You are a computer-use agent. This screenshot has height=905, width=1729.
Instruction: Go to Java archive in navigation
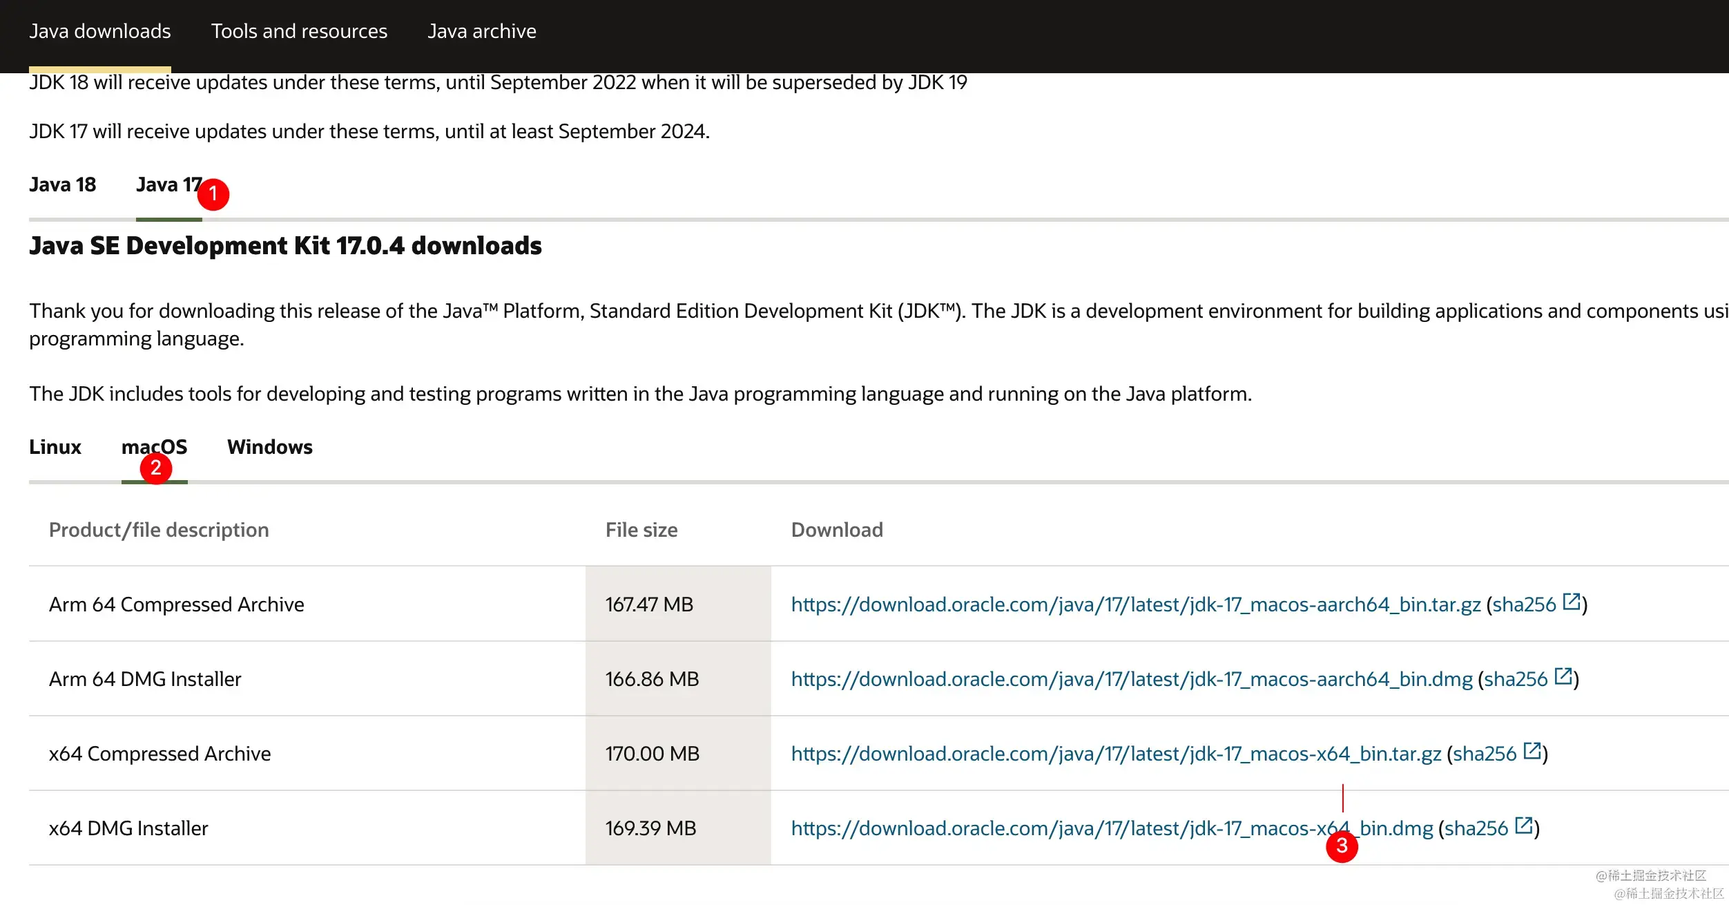click(x=481, y=31)
